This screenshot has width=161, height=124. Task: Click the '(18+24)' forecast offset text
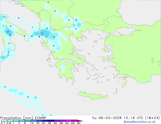[x=153, y=118]
